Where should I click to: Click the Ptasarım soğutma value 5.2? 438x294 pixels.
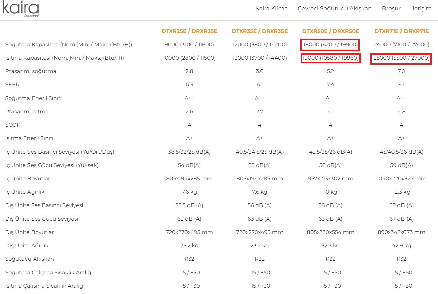click(x=330, y=71)
